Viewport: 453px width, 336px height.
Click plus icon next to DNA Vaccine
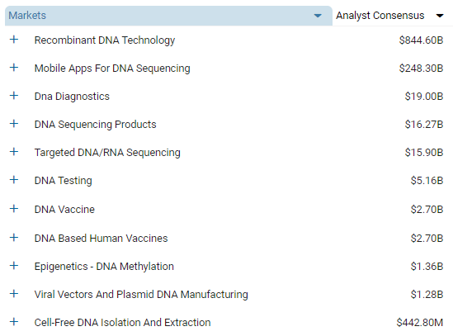click(14, 209)
